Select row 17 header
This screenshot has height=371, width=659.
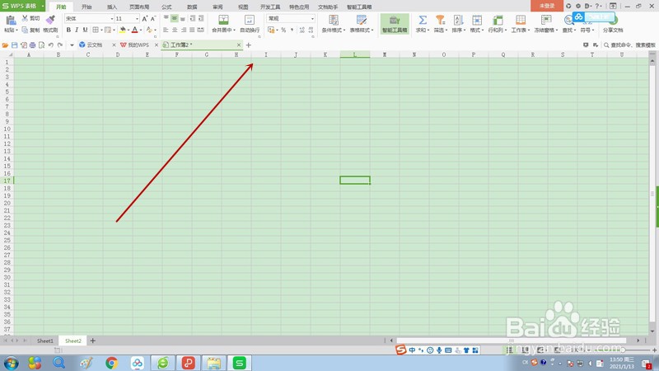7,181
